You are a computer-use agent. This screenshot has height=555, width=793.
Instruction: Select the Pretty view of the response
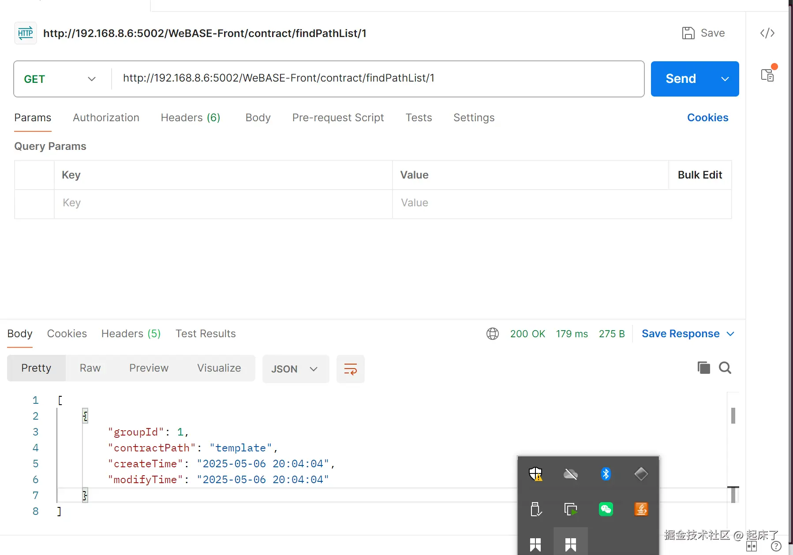(36, 368)
